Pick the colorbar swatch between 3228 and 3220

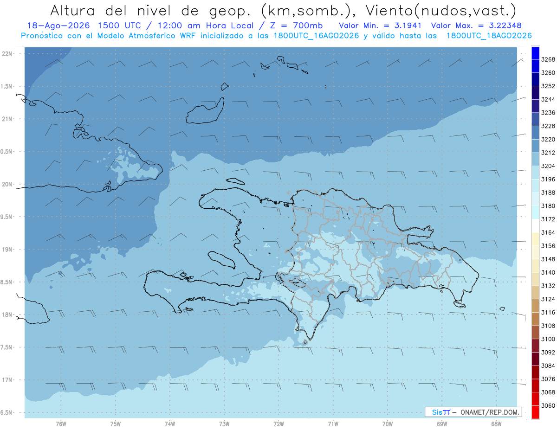[x=535, y=133]
